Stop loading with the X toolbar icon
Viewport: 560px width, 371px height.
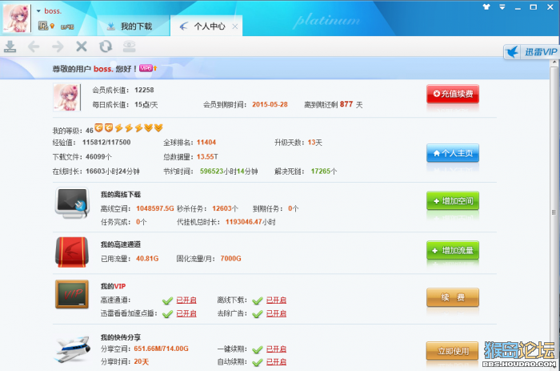[82, 46]
